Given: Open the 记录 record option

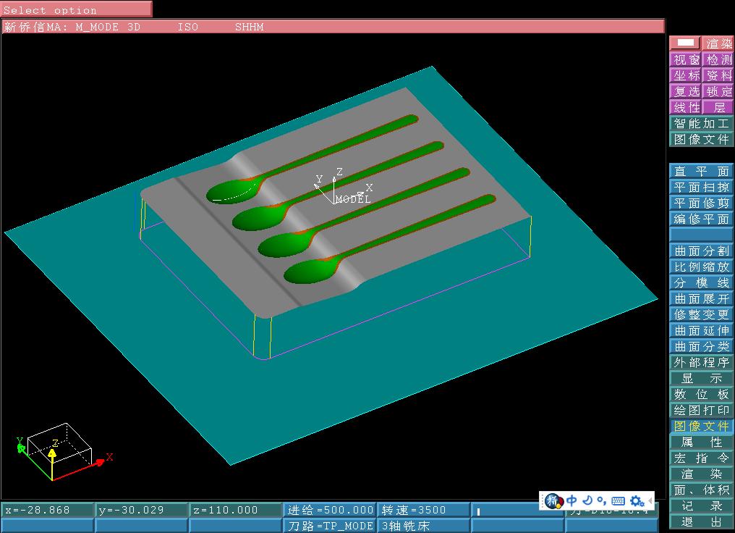Looking at the screenshot, I should coord(701,506).
